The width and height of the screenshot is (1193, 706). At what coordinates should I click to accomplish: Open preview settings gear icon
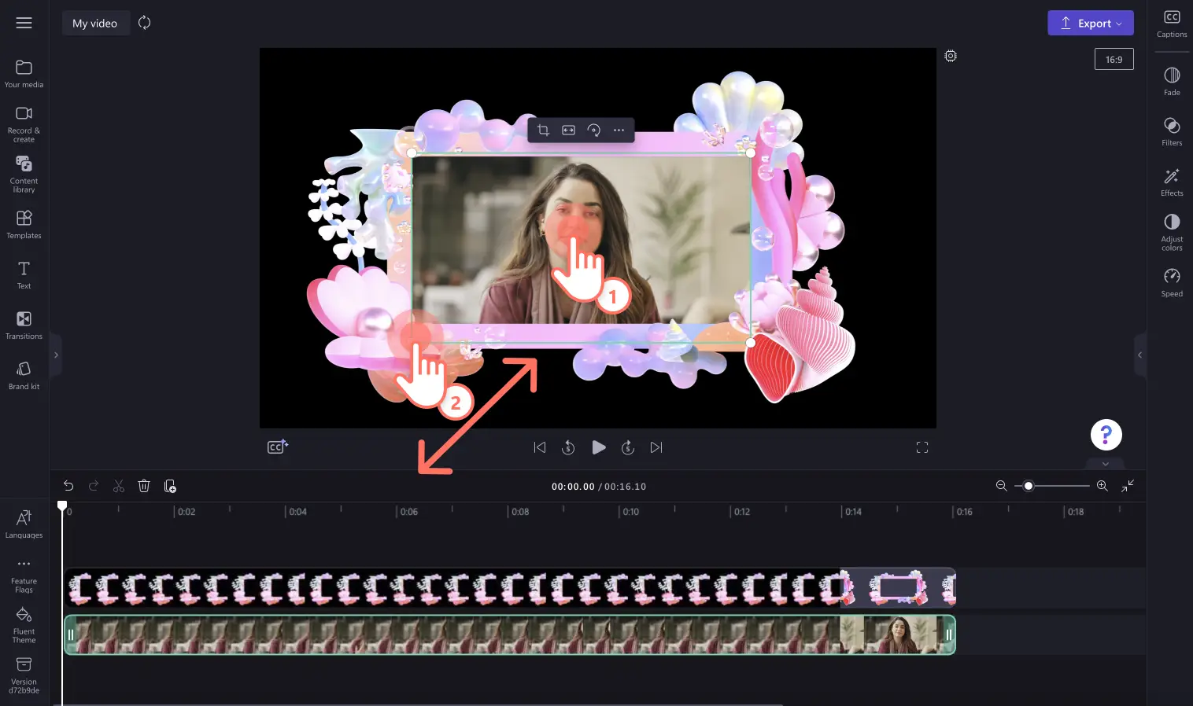tap(951, 56)
